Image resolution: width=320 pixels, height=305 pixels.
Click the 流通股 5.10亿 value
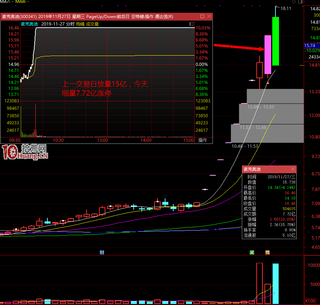click(x=289, y=235)
